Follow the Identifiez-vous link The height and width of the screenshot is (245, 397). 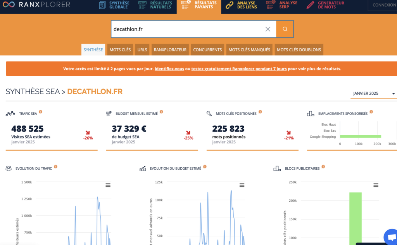pos(169,69)
